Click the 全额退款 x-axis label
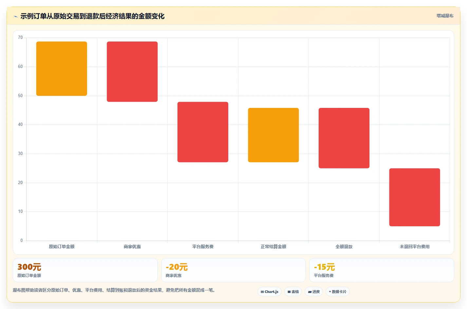This screenshot has height=309, width=467. [x=344, y=247]
